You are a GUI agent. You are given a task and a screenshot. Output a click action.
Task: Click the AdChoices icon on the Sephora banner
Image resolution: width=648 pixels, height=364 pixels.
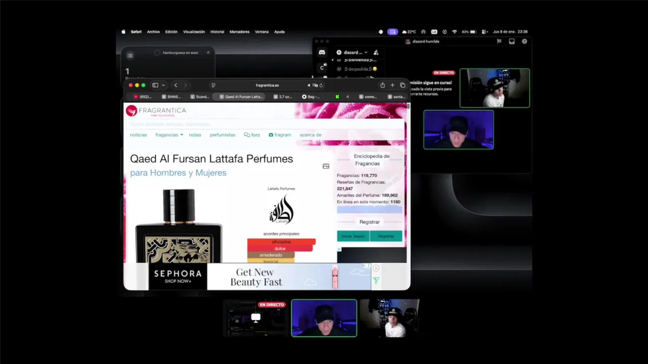(363, 265)
